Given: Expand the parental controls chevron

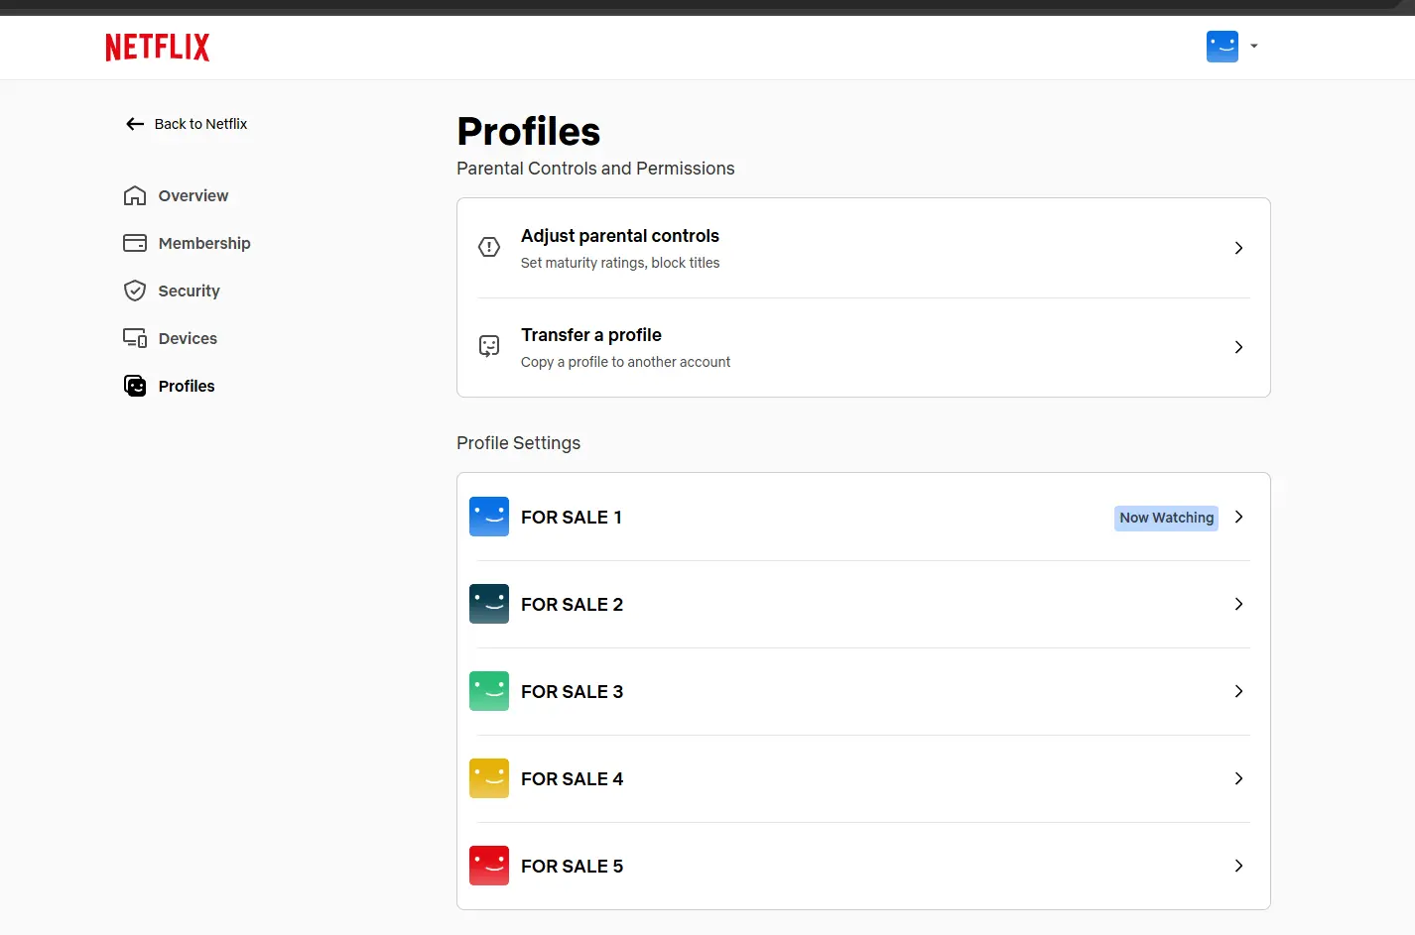Looking at the screenshot, I should click(x=1238, y=248).
